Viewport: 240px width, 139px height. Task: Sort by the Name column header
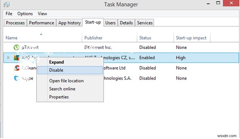[x=43, y=37]
